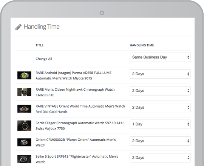Click the Orient World Time red dial thumbnail

pos(24,109)
